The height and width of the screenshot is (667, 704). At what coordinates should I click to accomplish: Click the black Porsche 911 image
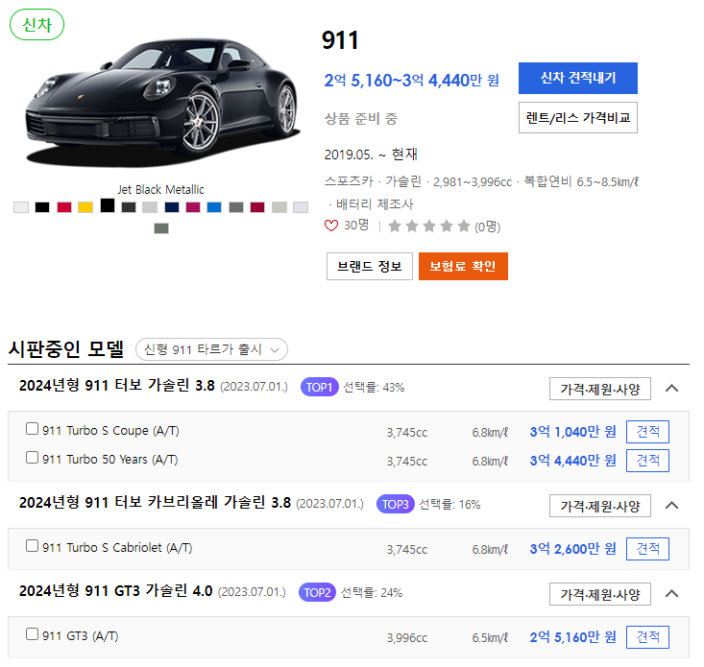(x=161, y=101)
